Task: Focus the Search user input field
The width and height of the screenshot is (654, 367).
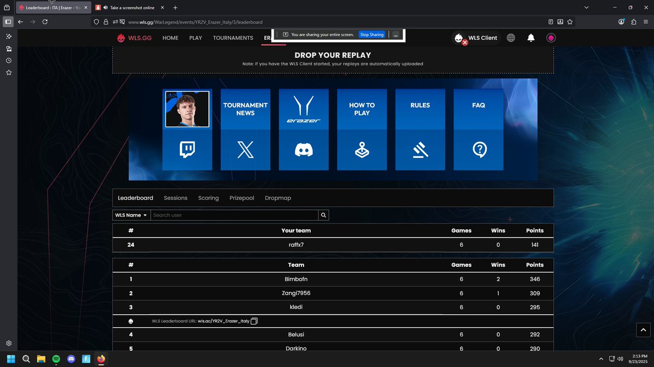Action: tap(234, 215)
